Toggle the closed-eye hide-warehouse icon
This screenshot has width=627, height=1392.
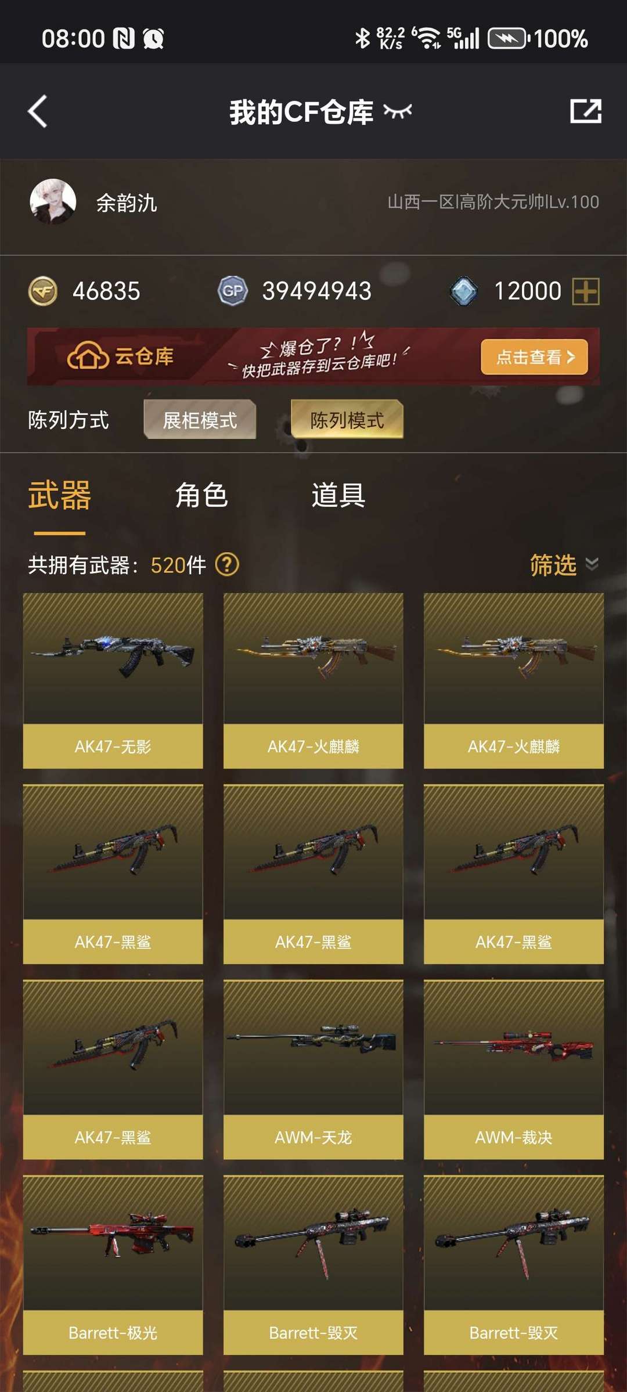click(398, 111)
